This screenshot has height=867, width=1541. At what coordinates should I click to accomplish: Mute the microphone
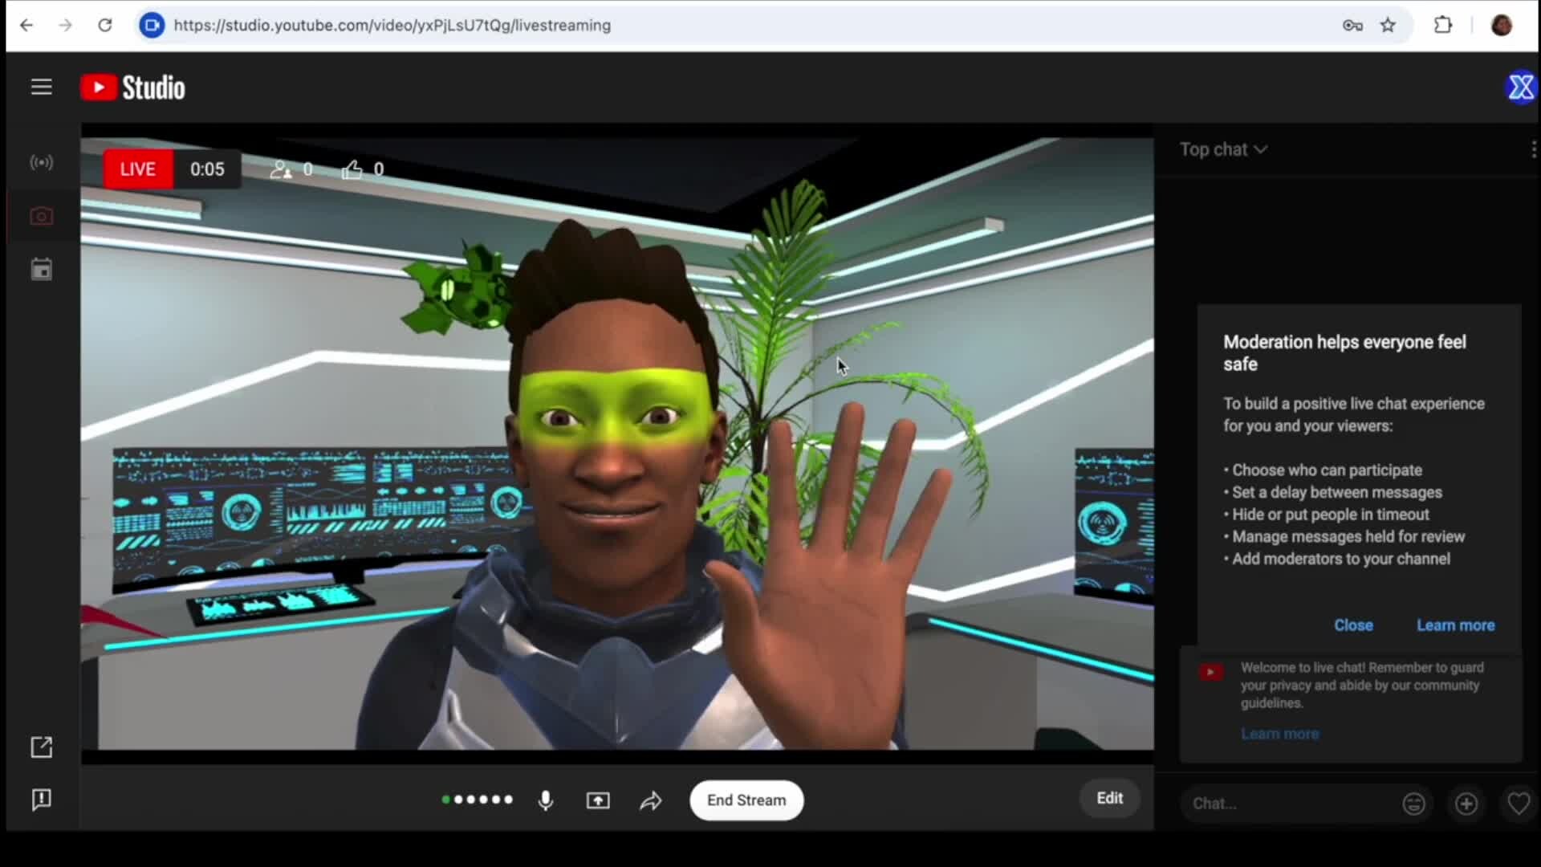coord(546,800)
